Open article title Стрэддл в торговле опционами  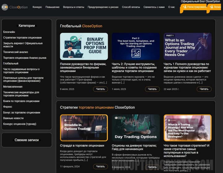tap(82, 145)
